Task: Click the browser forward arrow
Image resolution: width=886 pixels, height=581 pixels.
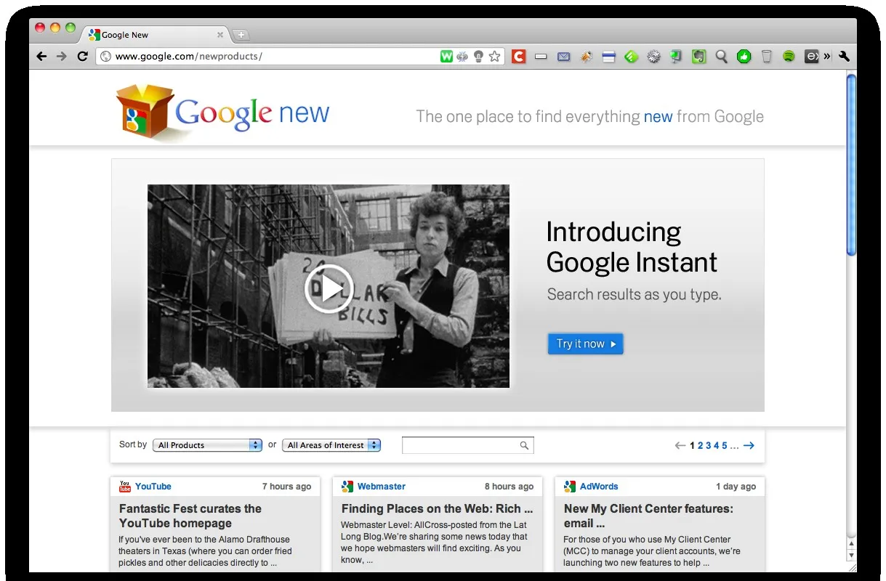Action: (62, 57)
